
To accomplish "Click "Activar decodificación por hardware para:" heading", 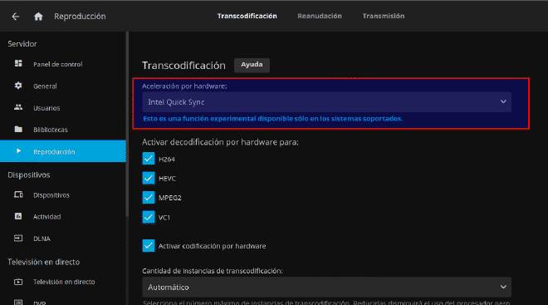I will [x=220, y=142].
